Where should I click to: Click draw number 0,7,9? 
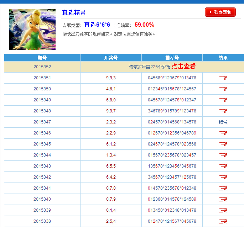(111, 199)
